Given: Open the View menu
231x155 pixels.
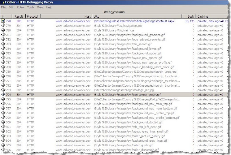Looking at the screenshot, I should pos(40,7).
